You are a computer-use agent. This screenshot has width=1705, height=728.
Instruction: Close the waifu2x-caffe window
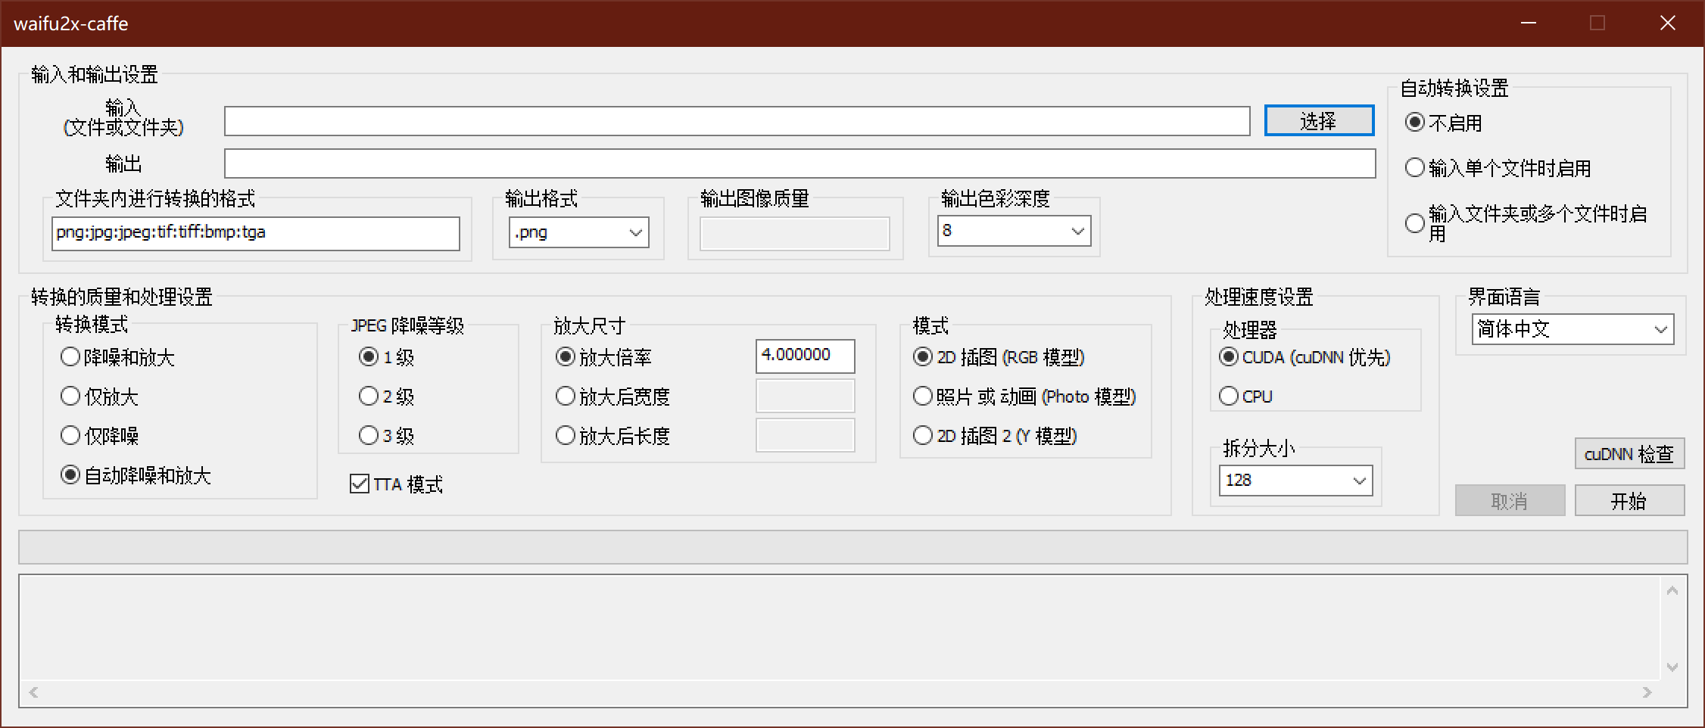point(1668,23)
